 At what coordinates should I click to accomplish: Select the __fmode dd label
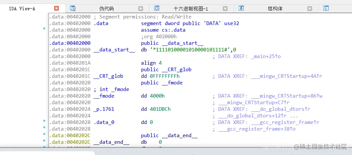tap(104, 96)
